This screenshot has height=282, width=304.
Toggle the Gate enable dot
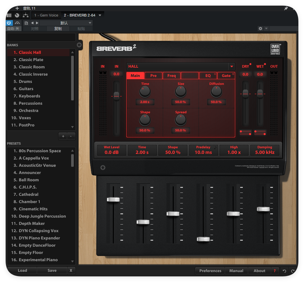(x=233, y=74)
